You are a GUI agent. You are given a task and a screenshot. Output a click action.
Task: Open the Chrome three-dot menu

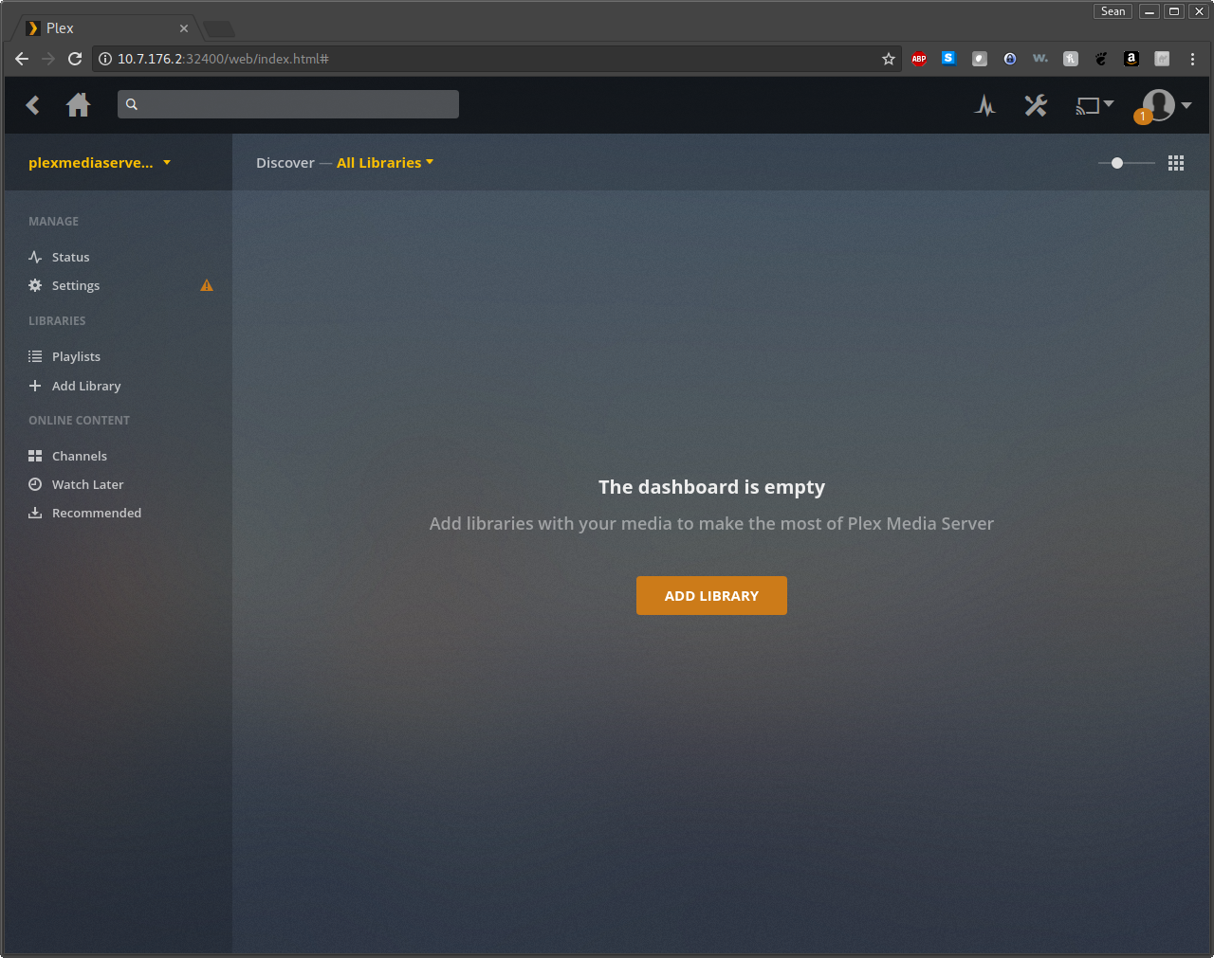click(x=1192, y=59)
